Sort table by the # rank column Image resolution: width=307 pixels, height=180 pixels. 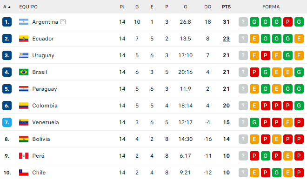(7, 7)
